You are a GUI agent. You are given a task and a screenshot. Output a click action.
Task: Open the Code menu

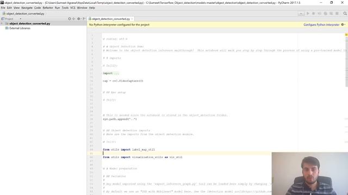38,8
